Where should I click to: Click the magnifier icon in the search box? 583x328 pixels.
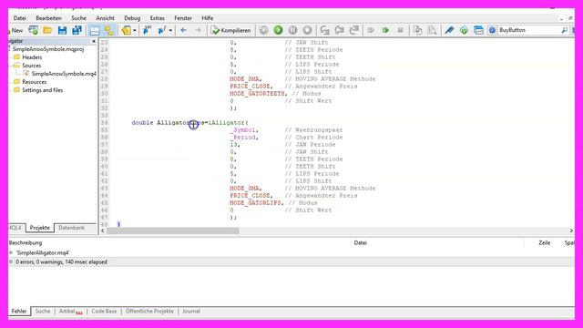565,30
